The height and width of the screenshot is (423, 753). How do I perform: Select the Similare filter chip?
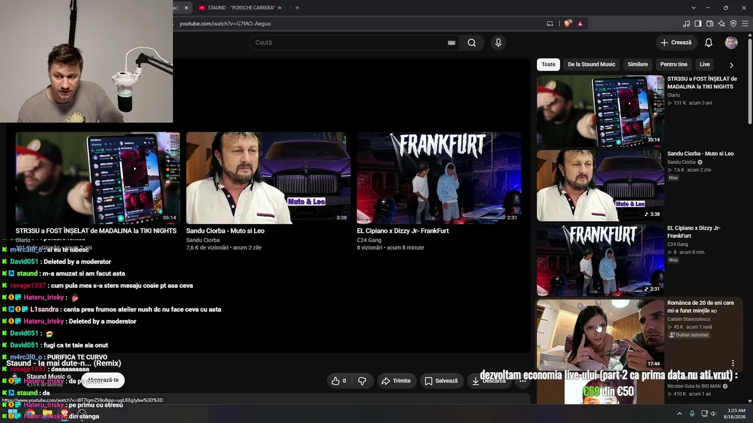[638, 65]
